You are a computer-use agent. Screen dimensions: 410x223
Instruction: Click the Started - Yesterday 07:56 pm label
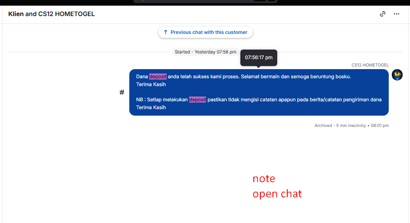click(x=205, y=52)
